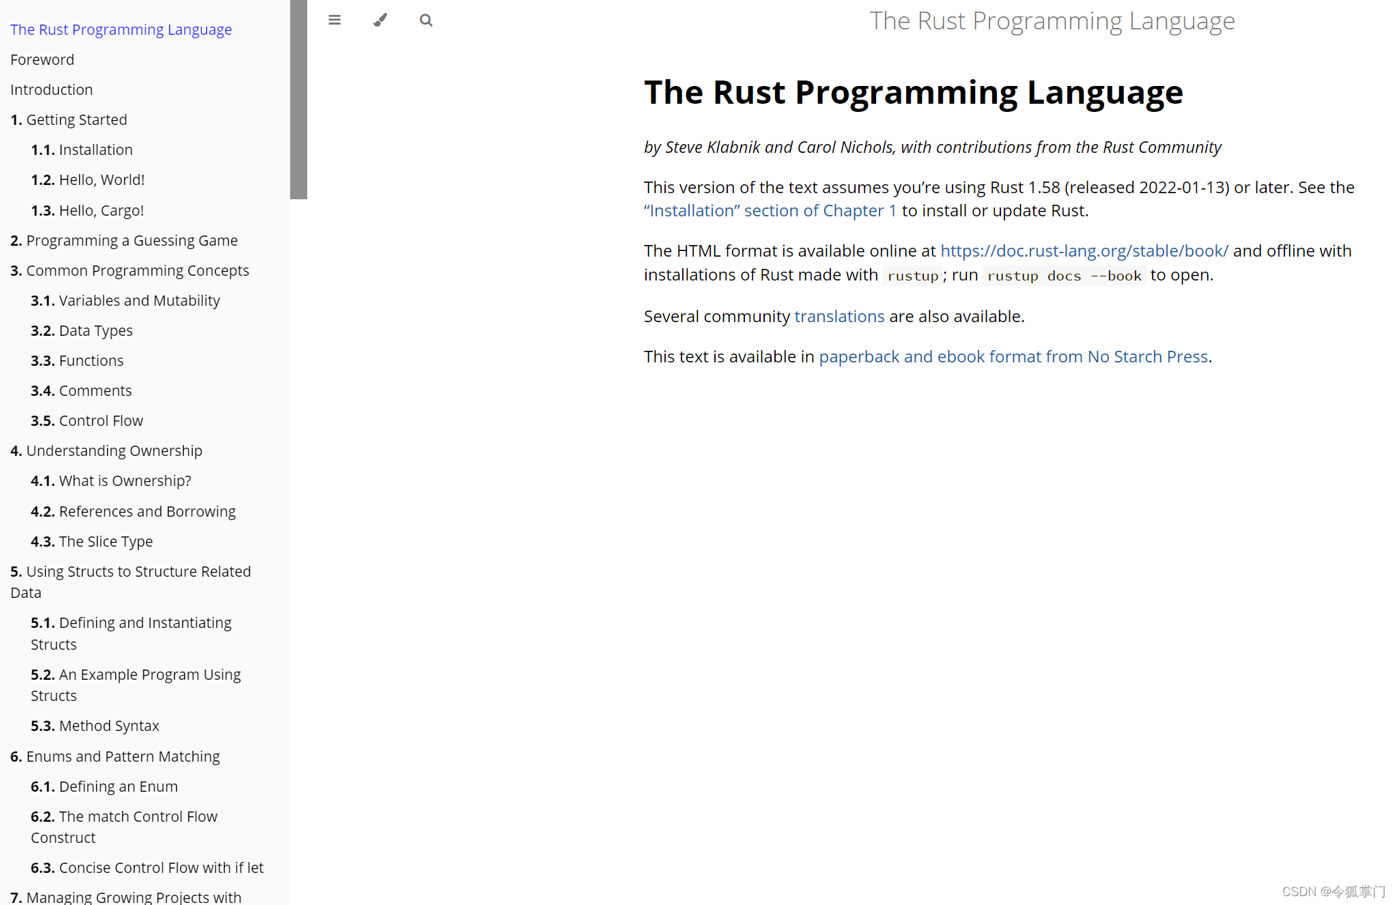The height and width of the screenshot is (905, 1395).
Task: Open the No Starch Press paperback link
Action: coord(1013,356)
